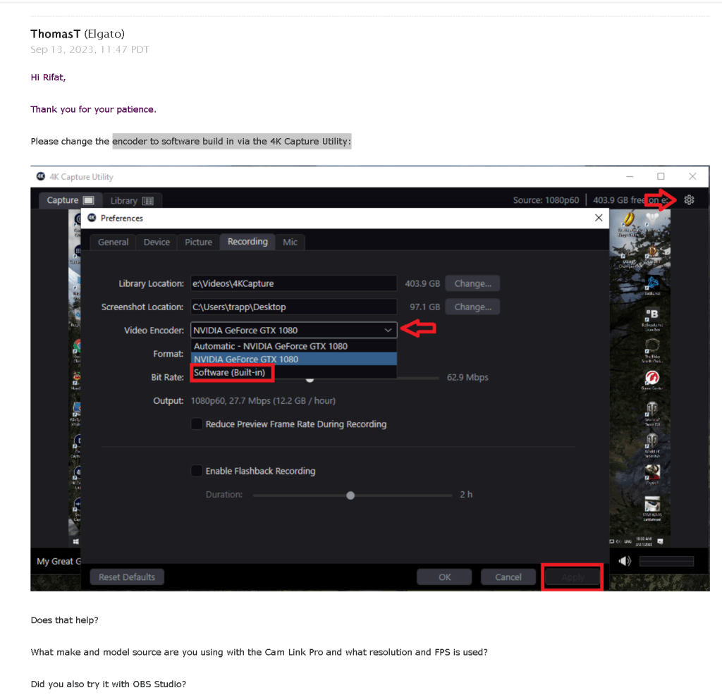
Task: Confirm preferences with OK
Action: [444, 577]
